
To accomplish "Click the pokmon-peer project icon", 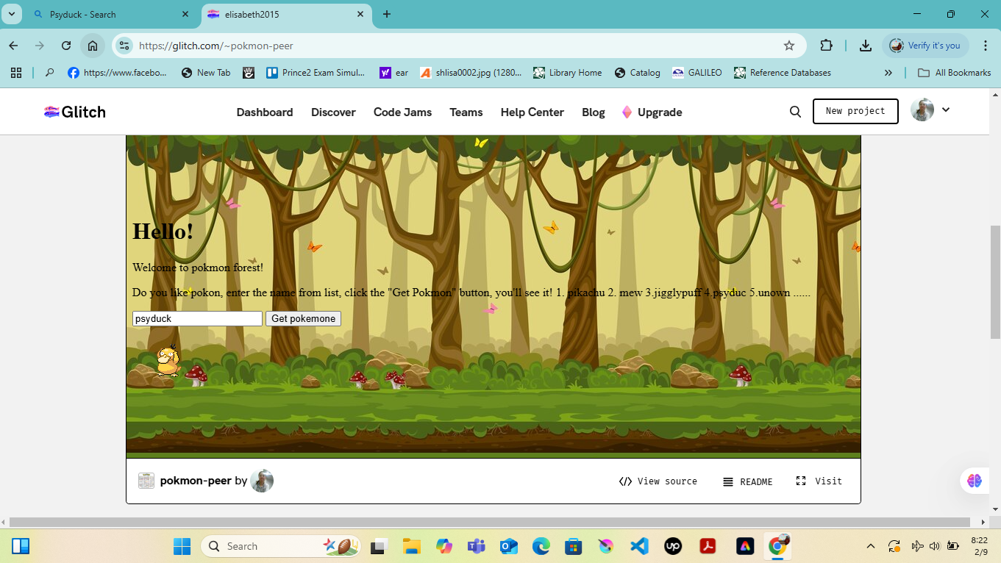I will point(146,481).
